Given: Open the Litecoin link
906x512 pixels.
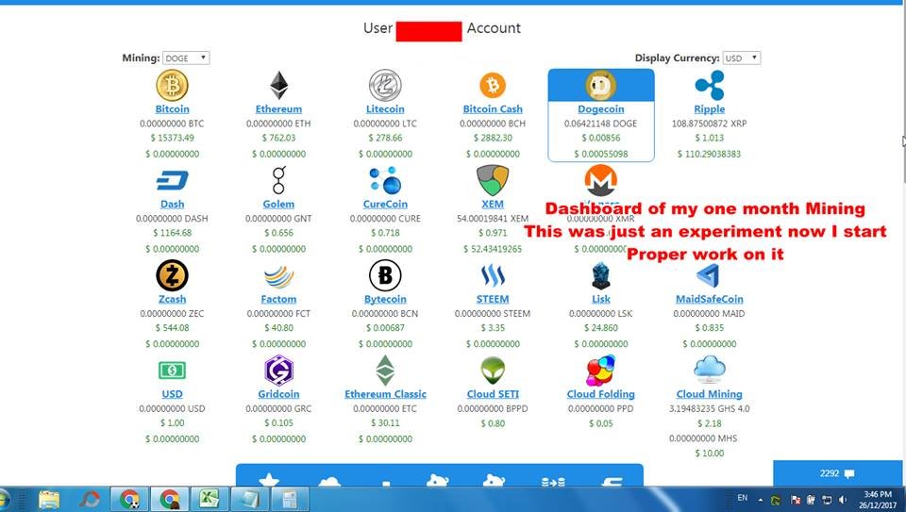Looking at the screenshot, I should click(x=385, y=109).
